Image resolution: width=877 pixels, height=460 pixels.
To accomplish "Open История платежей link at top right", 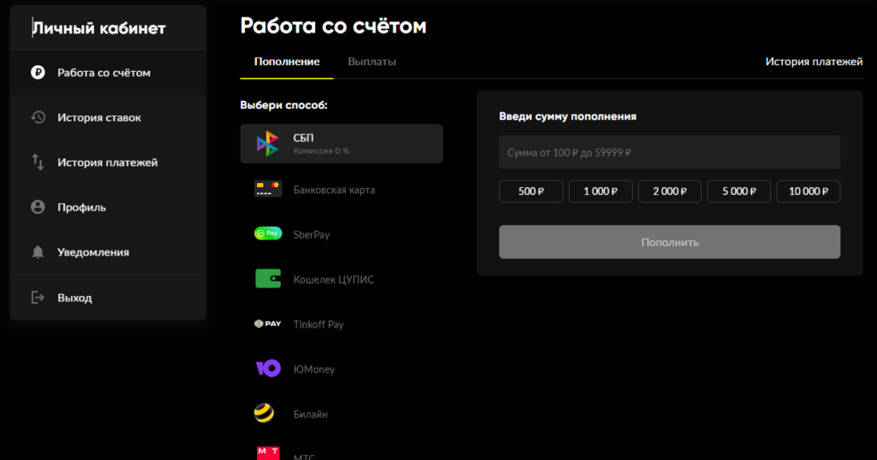I will click(x=814, y=62).
